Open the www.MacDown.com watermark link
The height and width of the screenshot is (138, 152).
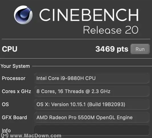click(36, 135)
